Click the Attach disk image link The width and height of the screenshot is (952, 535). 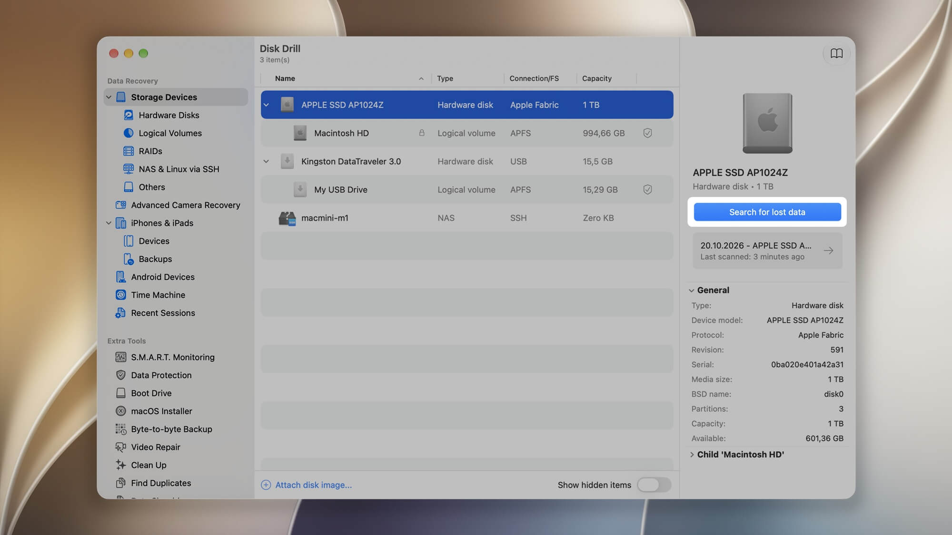click(x=313, y=485)
